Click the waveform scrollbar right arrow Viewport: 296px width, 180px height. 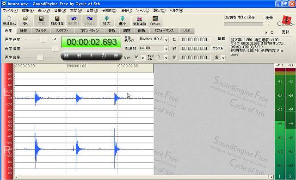pos(271,177)
